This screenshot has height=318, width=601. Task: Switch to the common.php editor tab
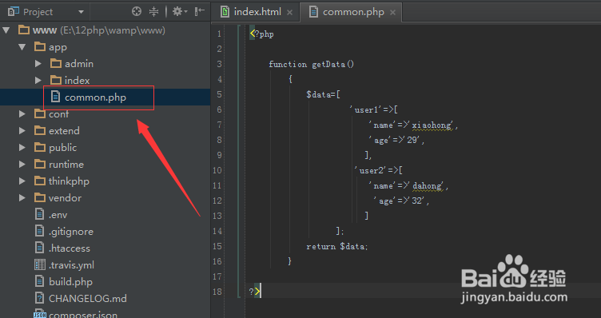[x=353, y=12]
